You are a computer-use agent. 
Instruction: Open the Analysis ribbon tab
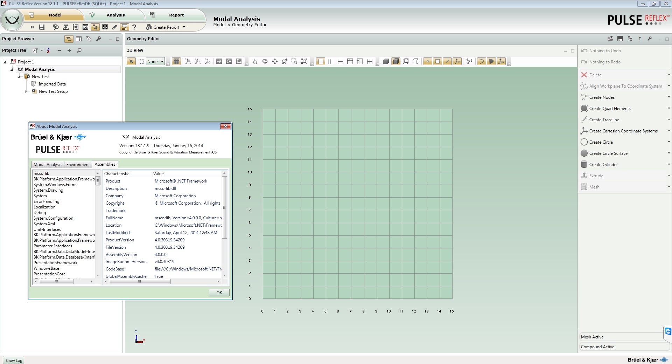point(115,15)
